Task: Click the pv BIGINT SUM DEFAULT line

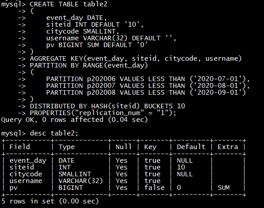Action: pos(97,45)
